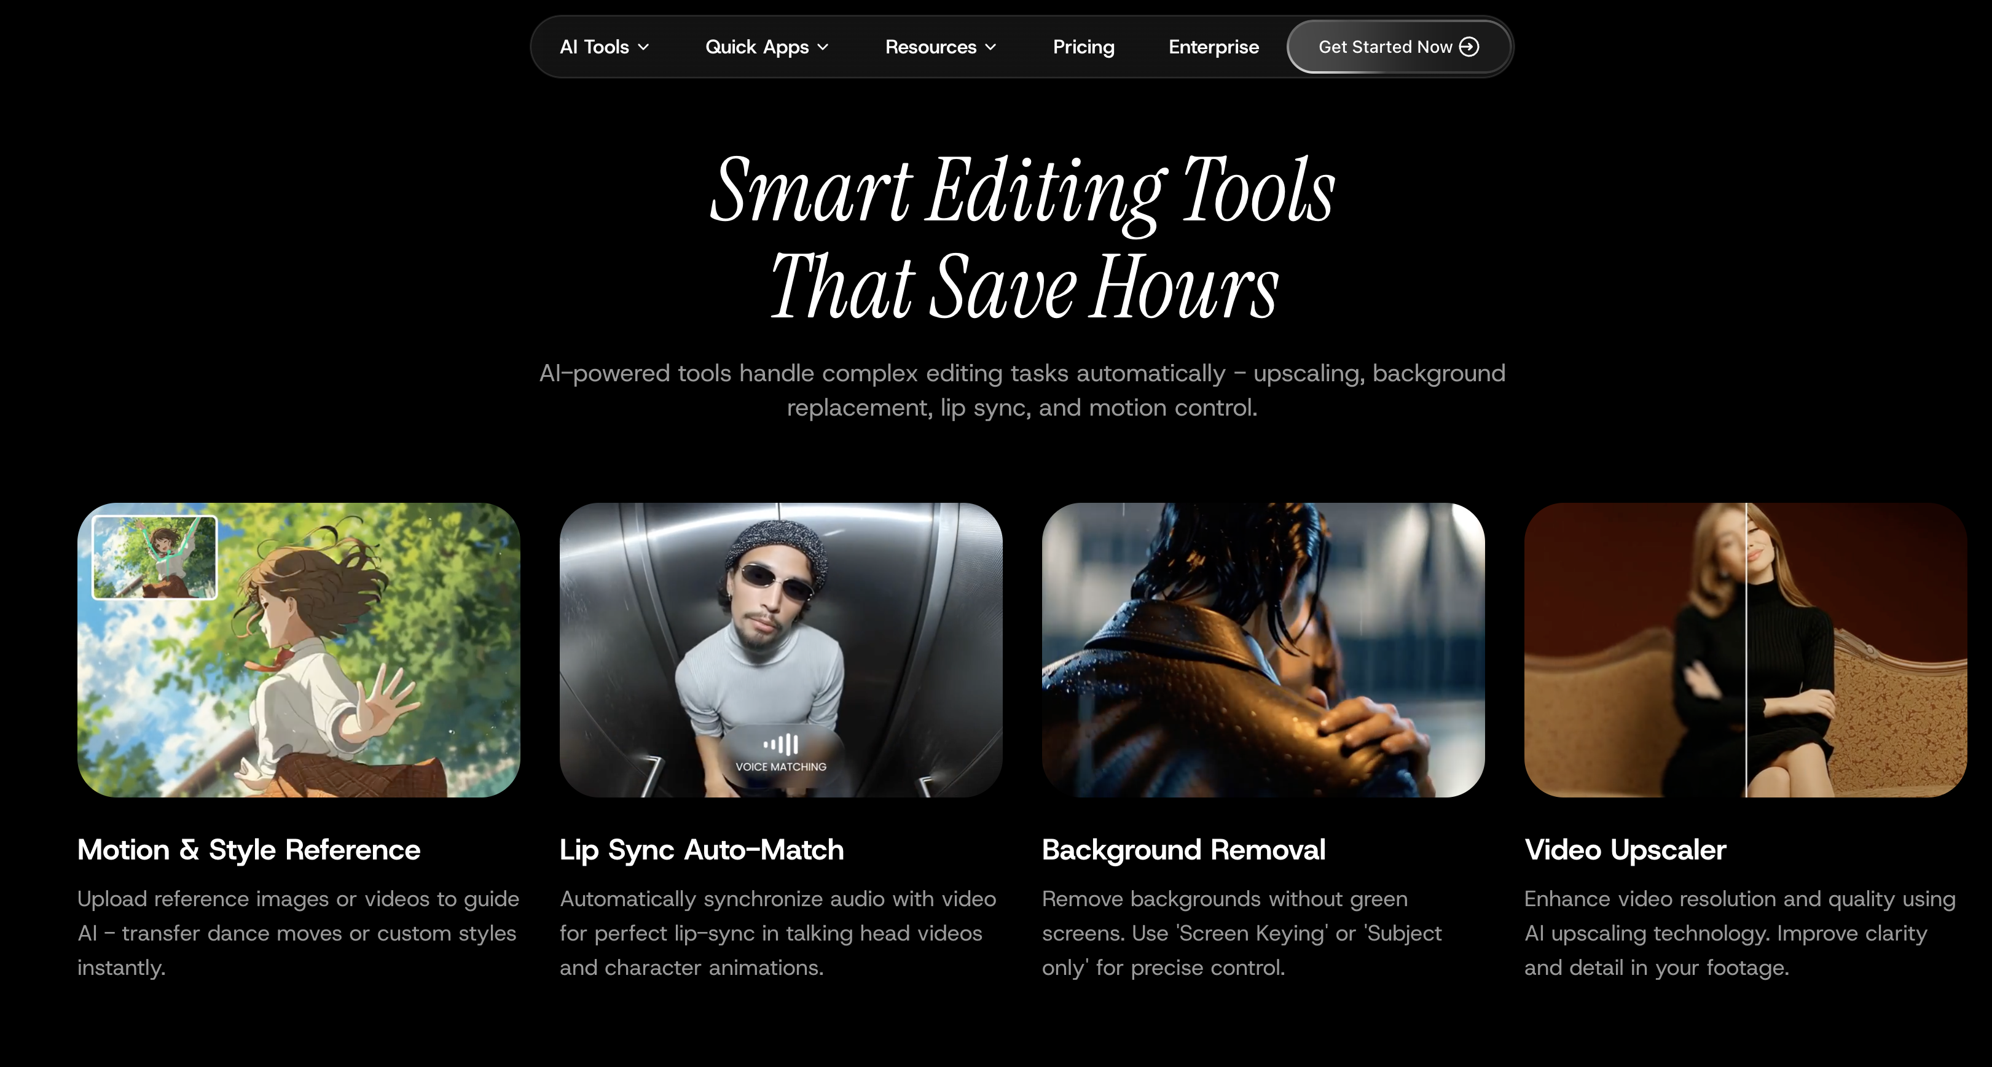Click the before-after divider on Video Upscaler image
The image size is (1992, 1067).
[x=1746, y=650]
